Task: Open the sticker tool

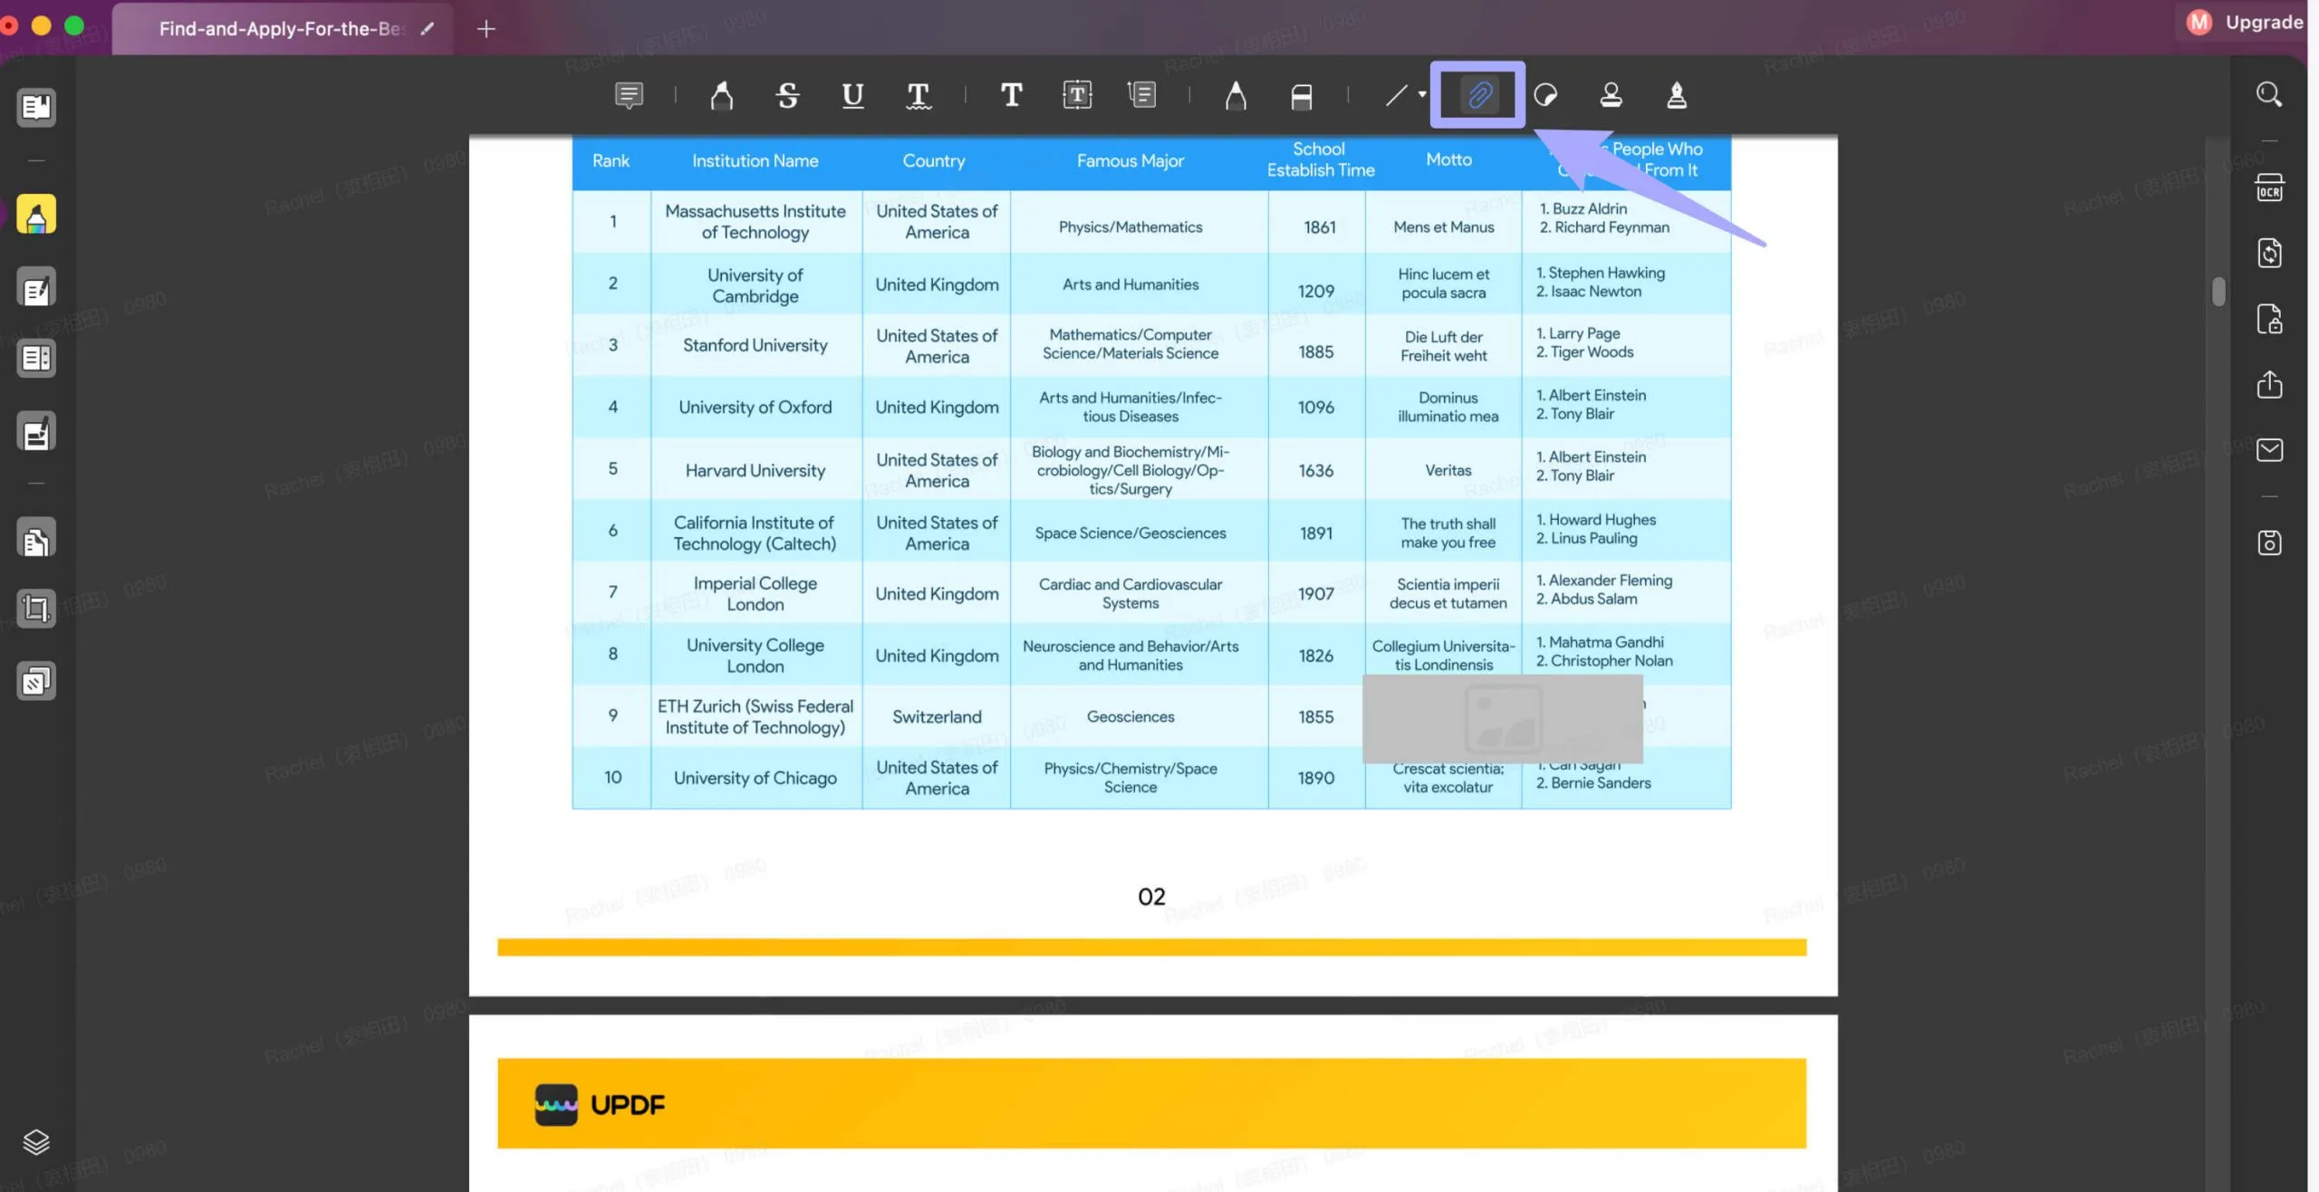Action: [1545, 95]
